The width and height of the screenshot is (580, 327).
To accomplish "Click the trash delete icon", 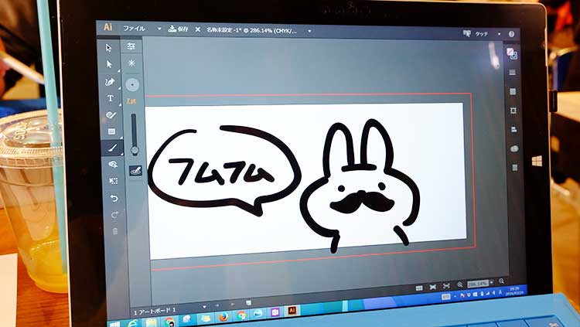I will pyautogui.click(x=115, y=231).
